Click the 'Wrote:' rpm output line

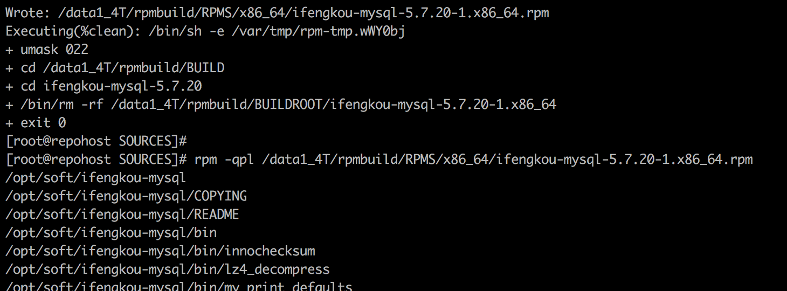(277, 13)
